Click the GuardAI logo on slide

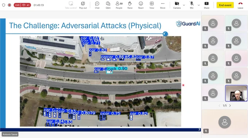188,24
